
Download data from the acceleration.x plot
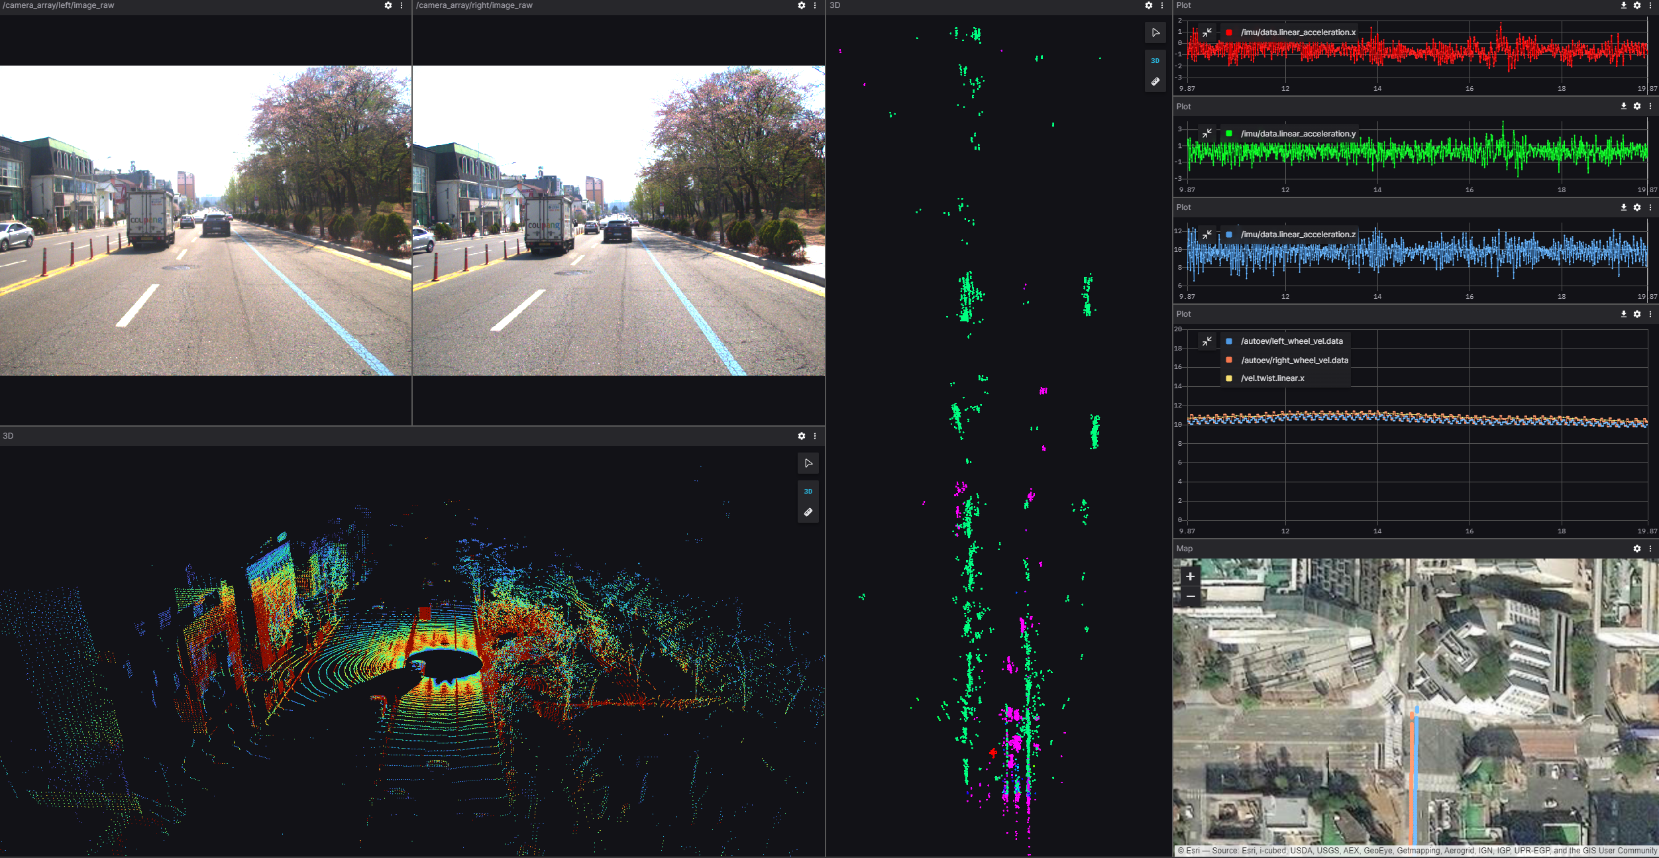point(1624,5)
